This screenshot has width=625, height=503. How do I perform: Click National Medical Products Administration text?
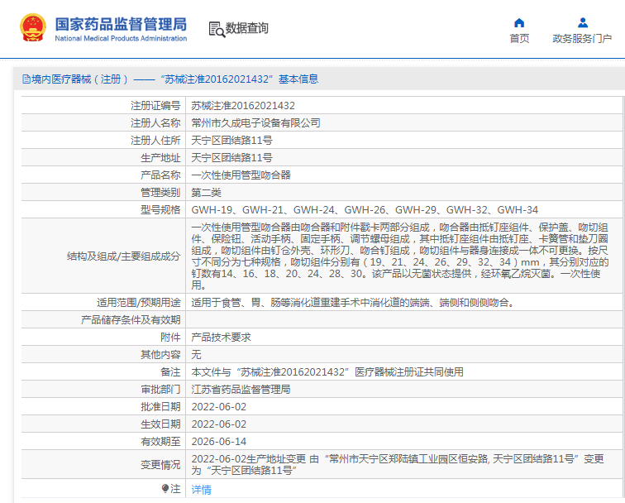click(x=121, y=38)
